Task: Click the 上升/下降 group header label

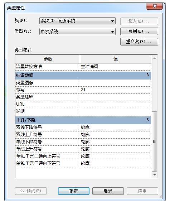Action: [26, 120]
